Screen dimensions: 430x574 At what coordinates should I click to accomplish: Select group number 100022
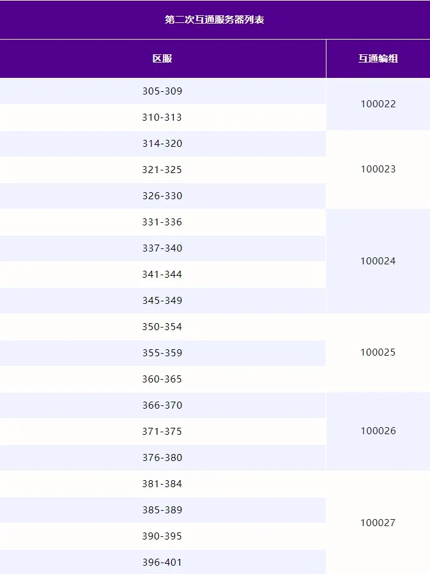(378, 104)
